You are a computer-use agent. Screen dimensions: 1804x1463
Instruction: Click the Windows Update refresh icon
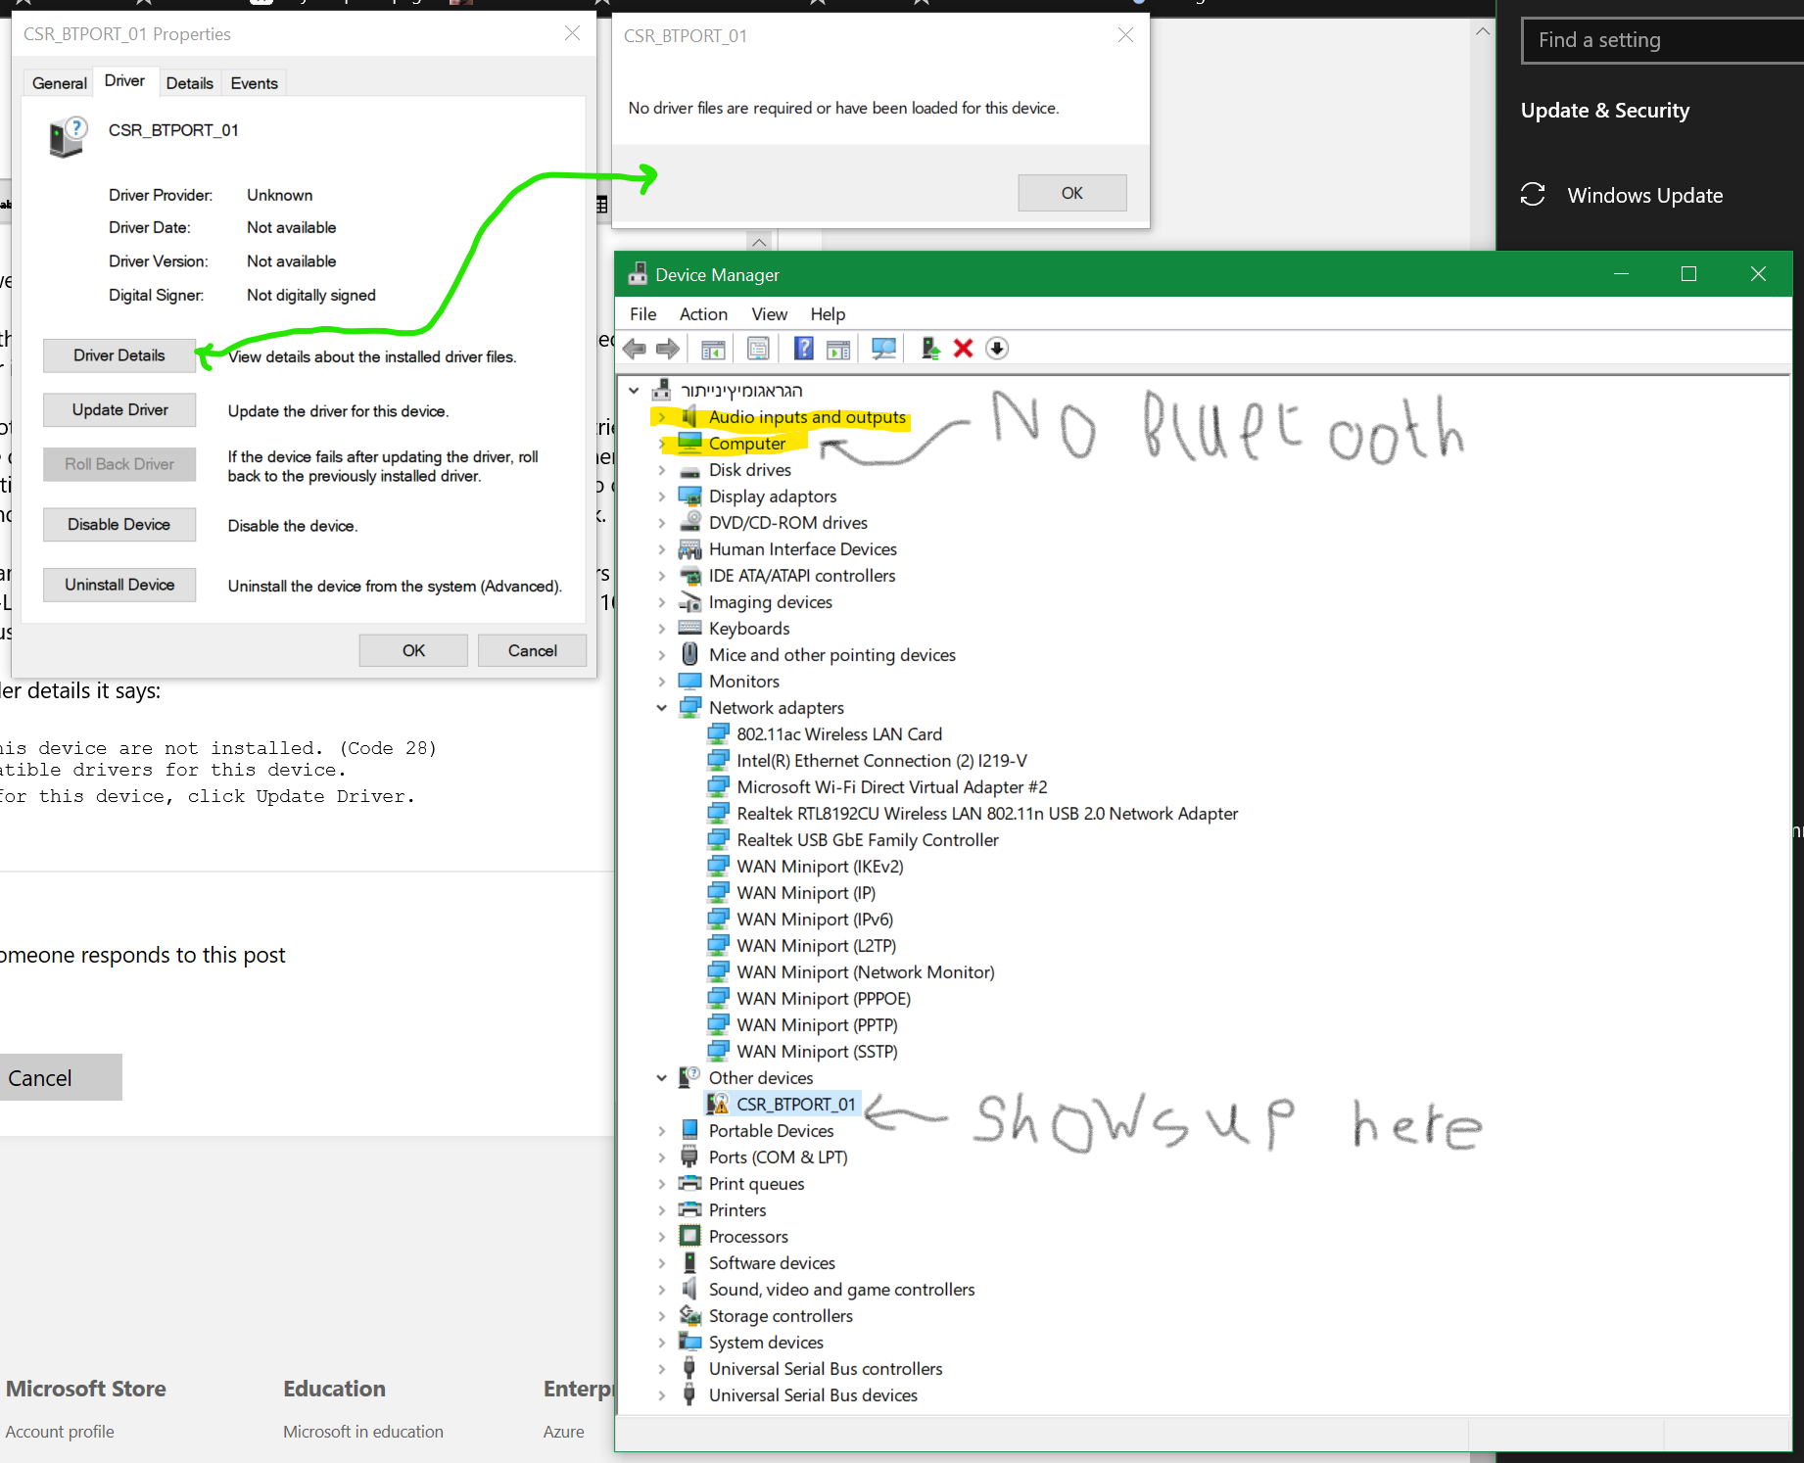(x=1533, y=195)
